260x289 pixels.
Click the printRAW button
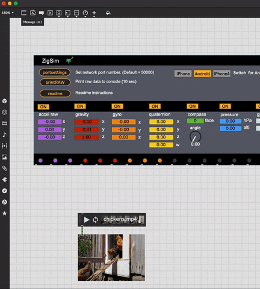point(55,82)
